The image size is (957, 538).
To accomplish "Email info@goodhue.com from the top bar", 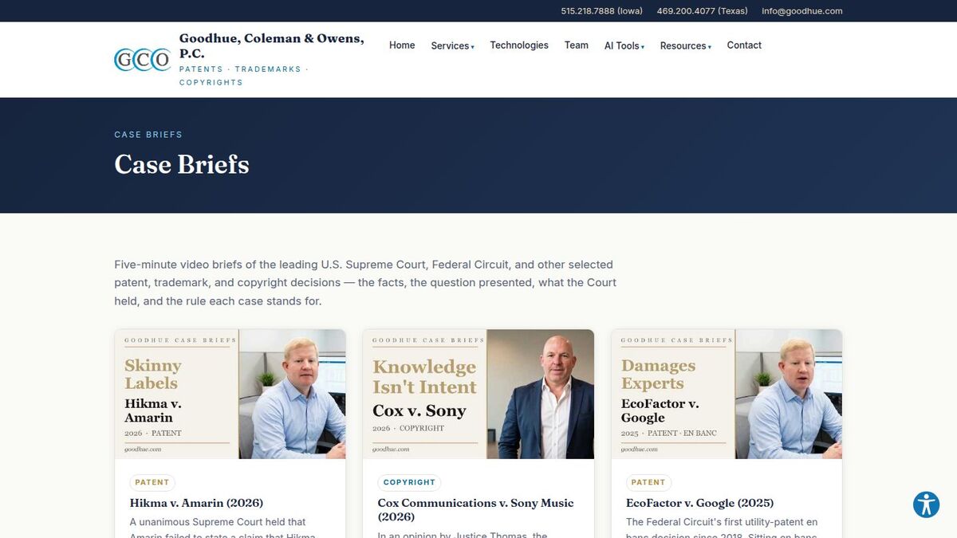I will point(801,11).
